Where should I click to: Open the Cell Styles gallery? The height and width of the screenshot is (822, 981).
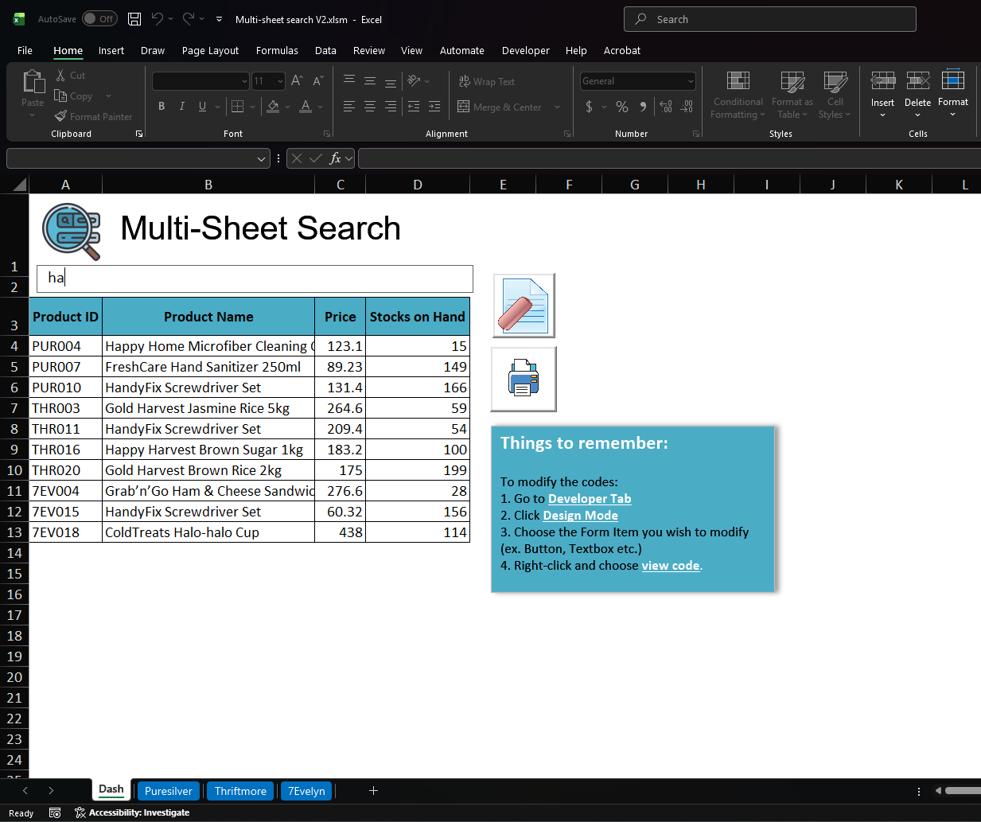pos(835,95)
